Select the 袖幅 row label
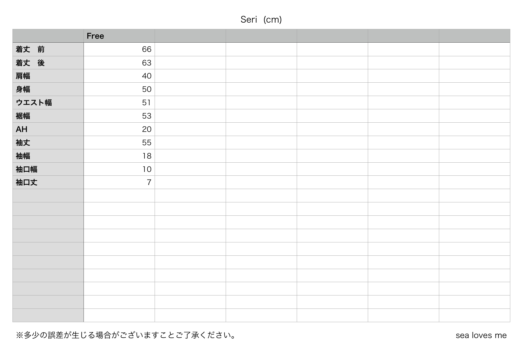 (48, 156)
